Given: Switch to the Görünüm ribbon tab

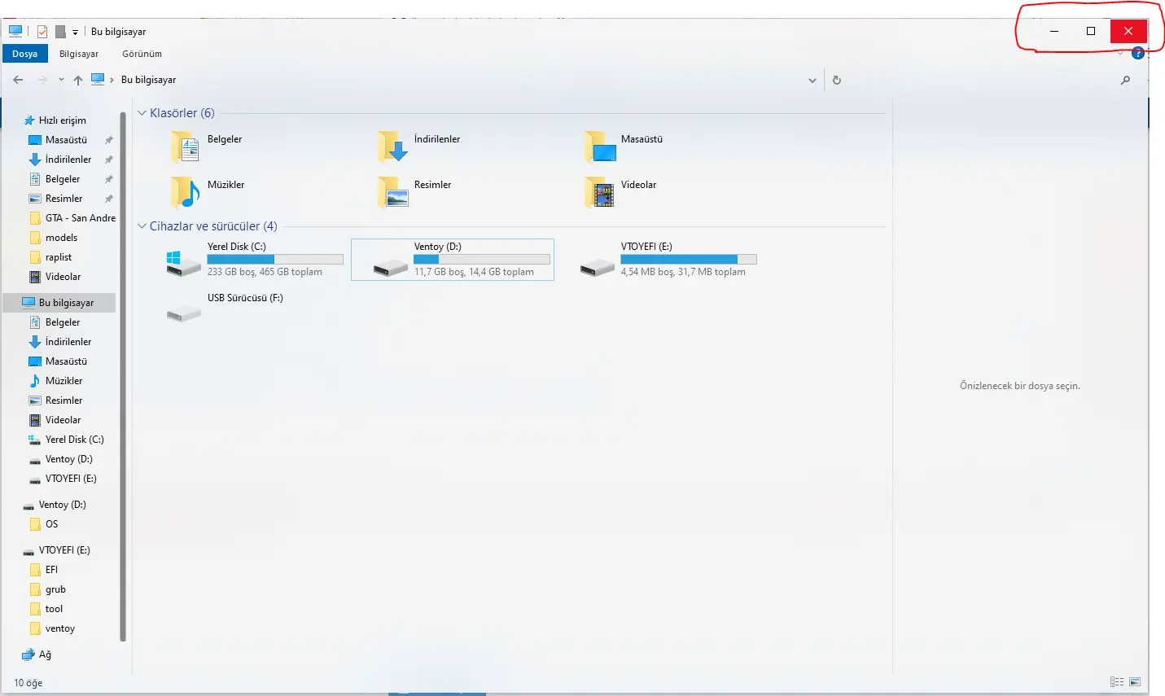Looking at the screenshot, I should (142, 54).
